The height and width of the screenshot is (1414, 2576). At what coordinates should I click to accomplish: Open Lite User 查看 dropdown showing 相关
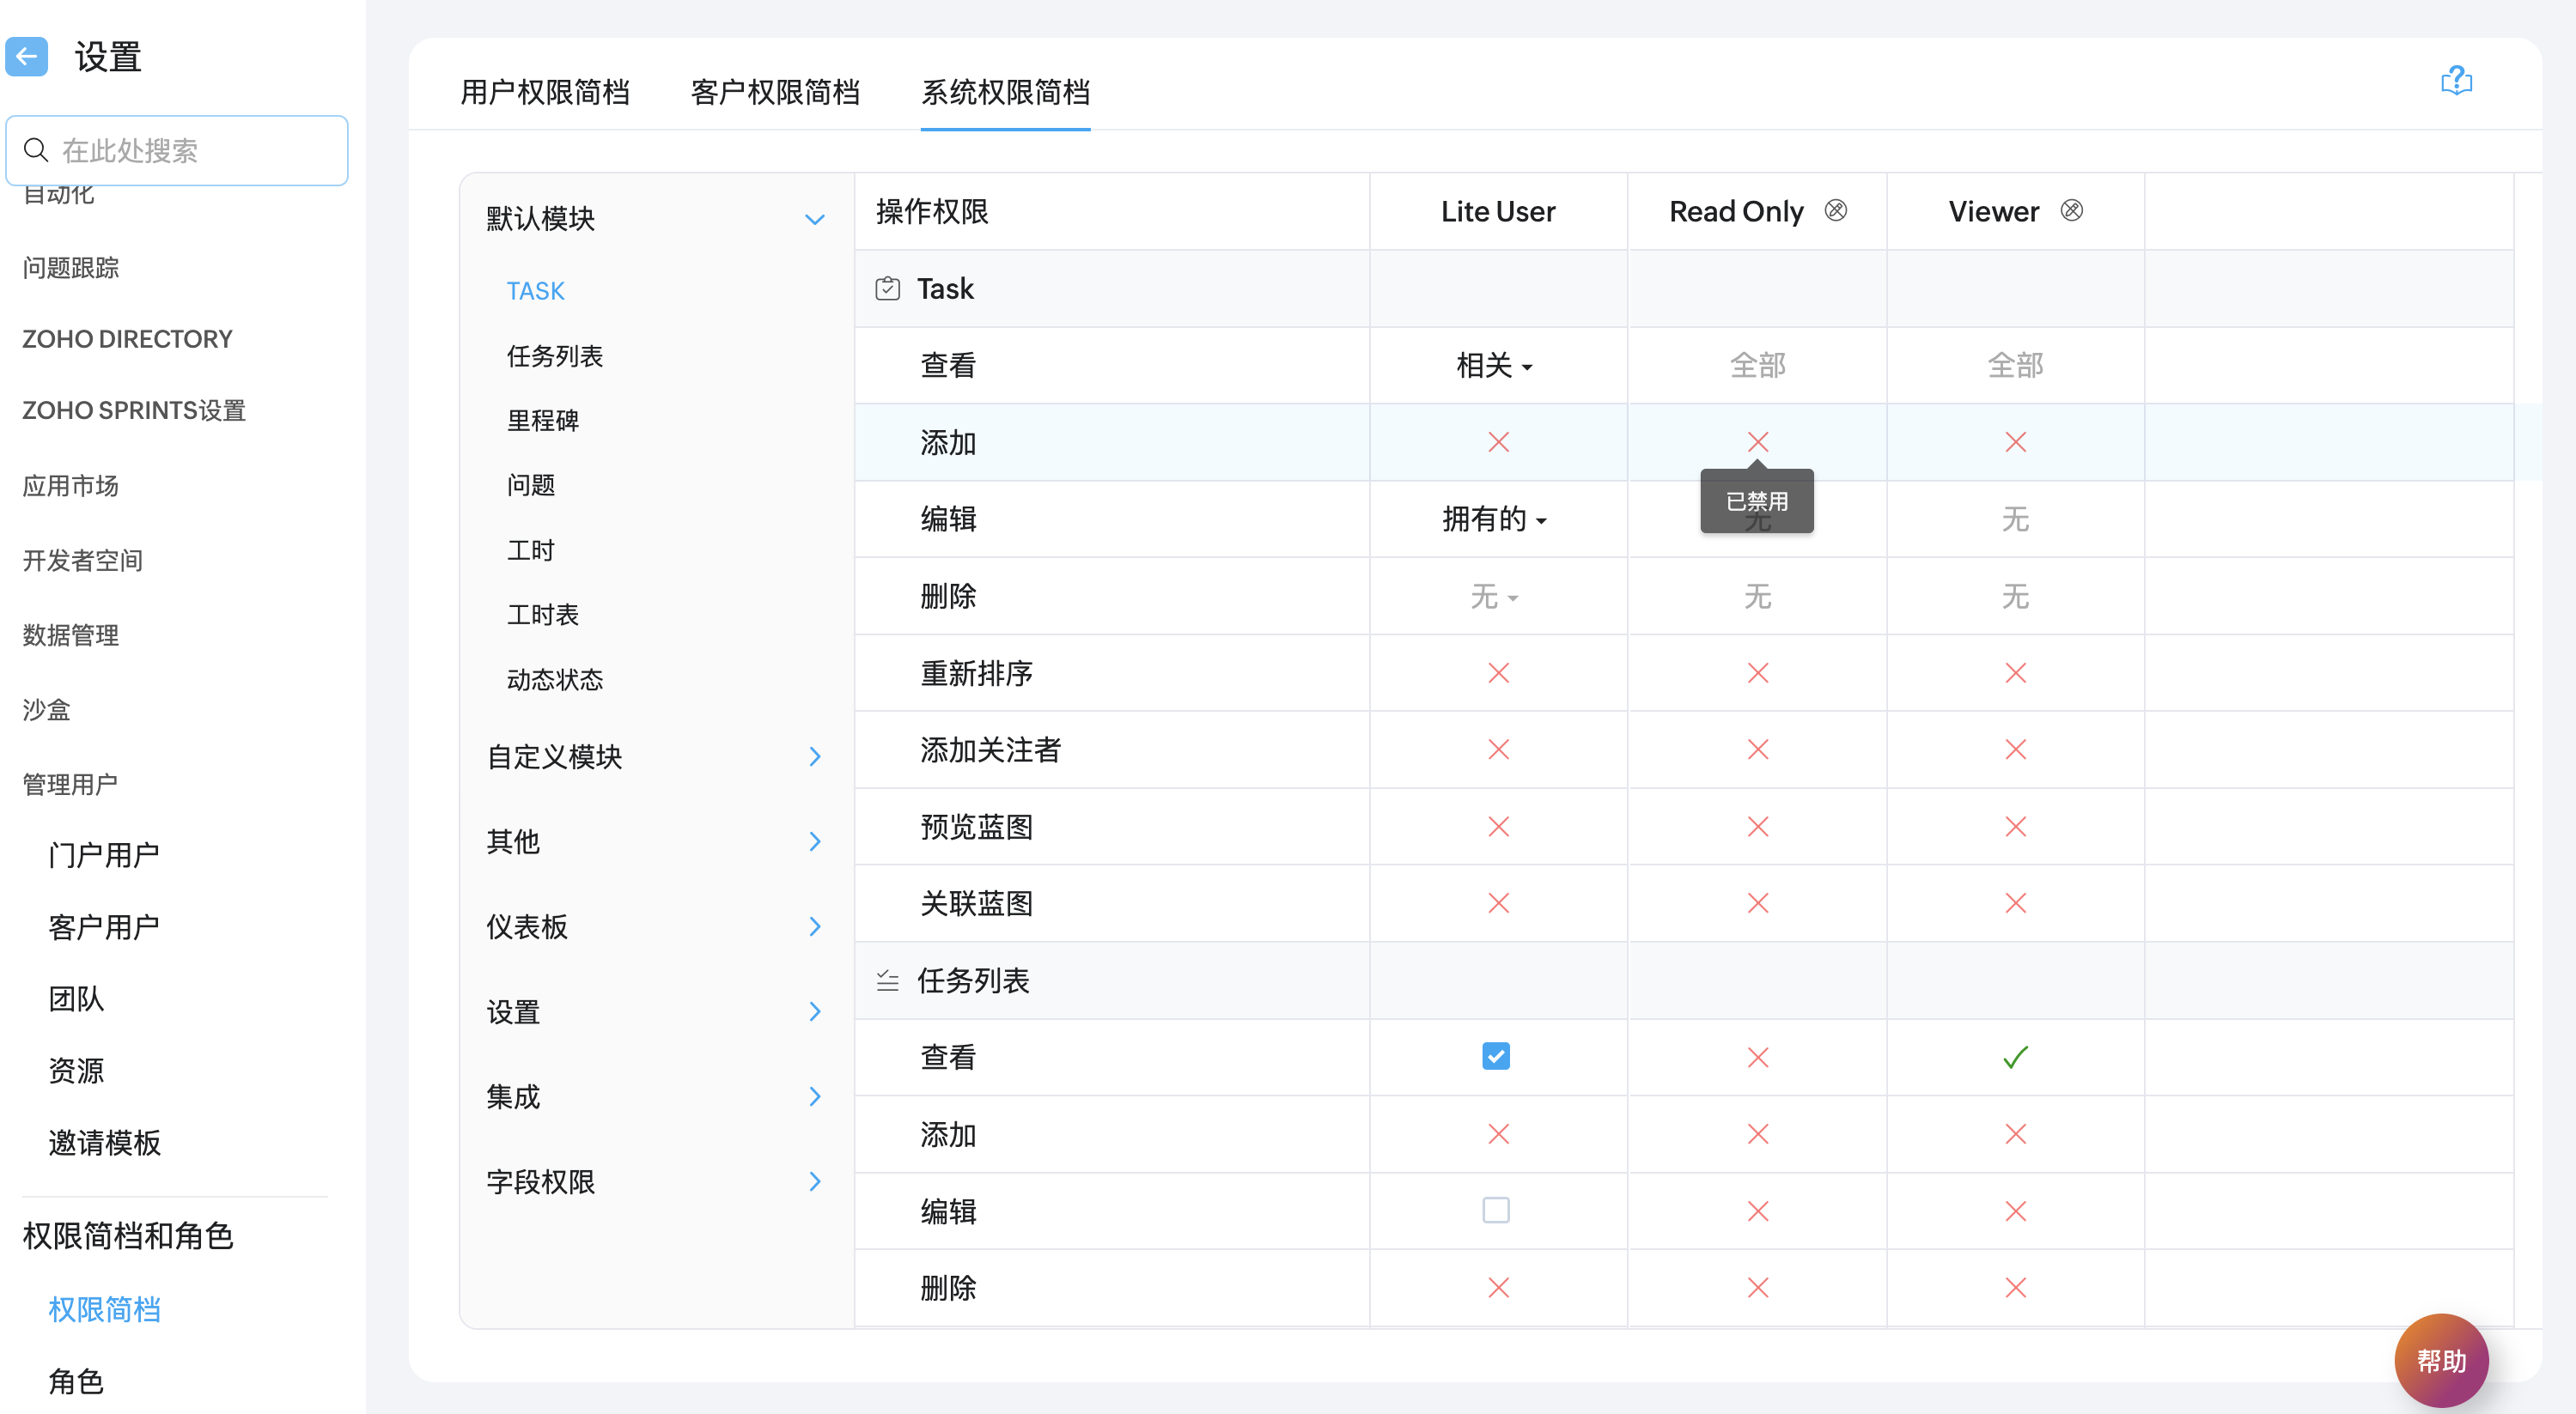click(x=1494, y=366)
